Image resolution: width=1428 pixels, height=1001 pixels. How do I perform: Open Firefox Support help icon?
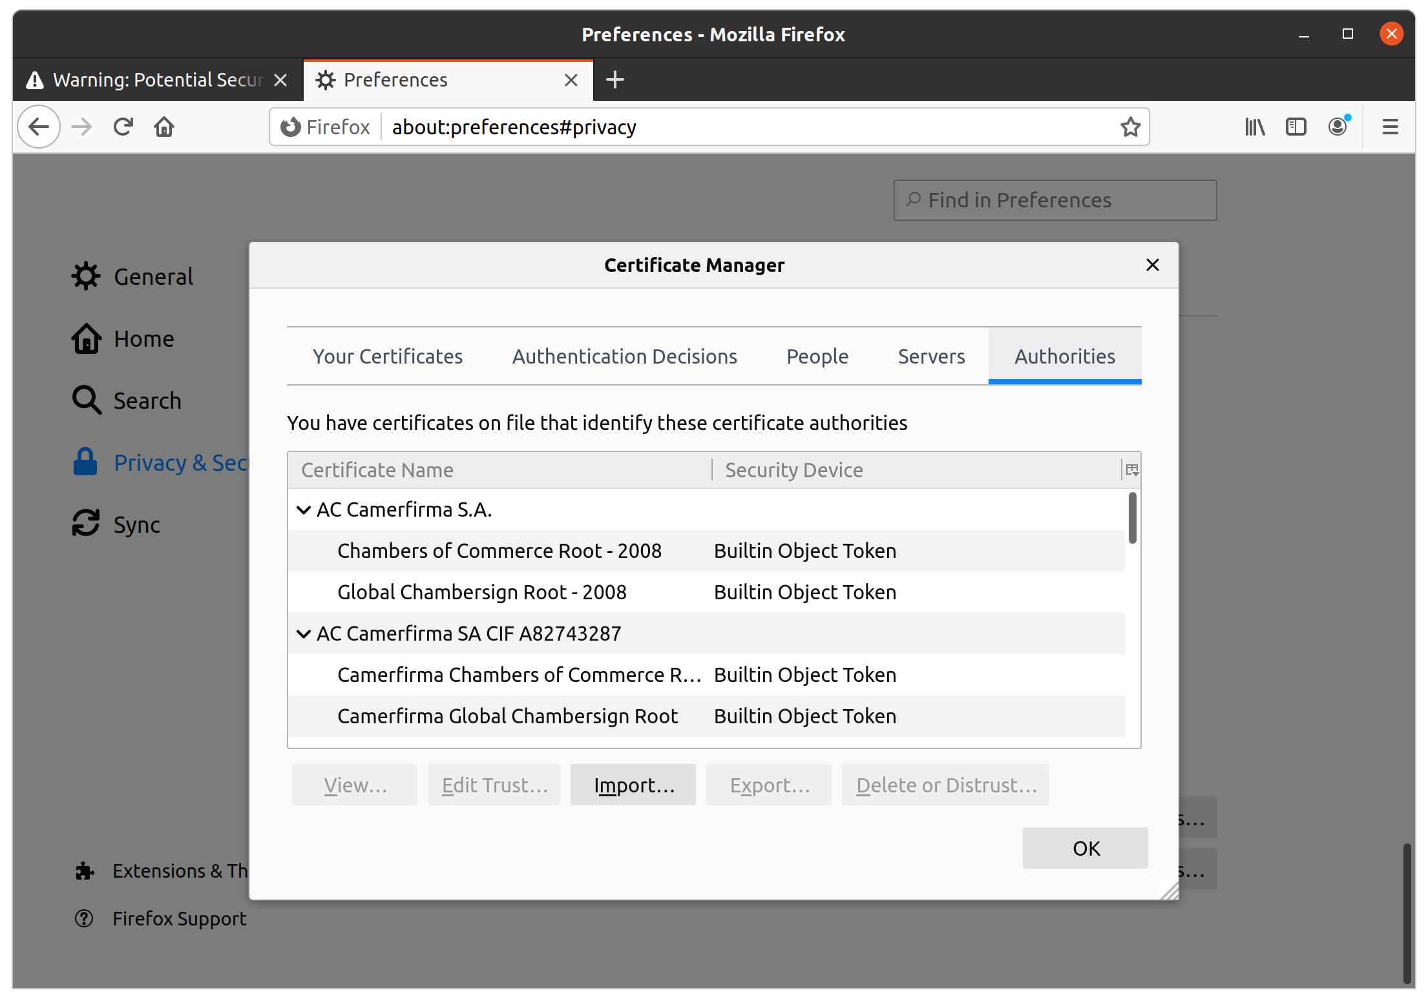click(x=84, y=918)
